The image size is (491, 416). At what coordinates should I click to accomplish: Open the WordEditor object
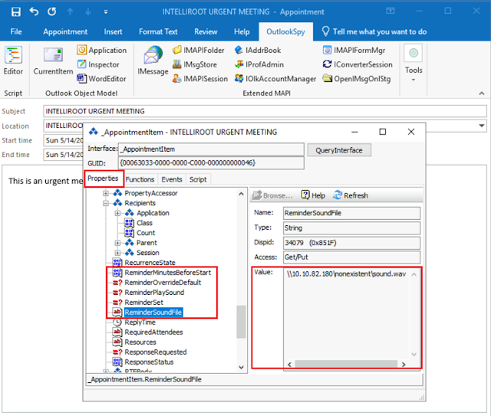pos(102,78)
